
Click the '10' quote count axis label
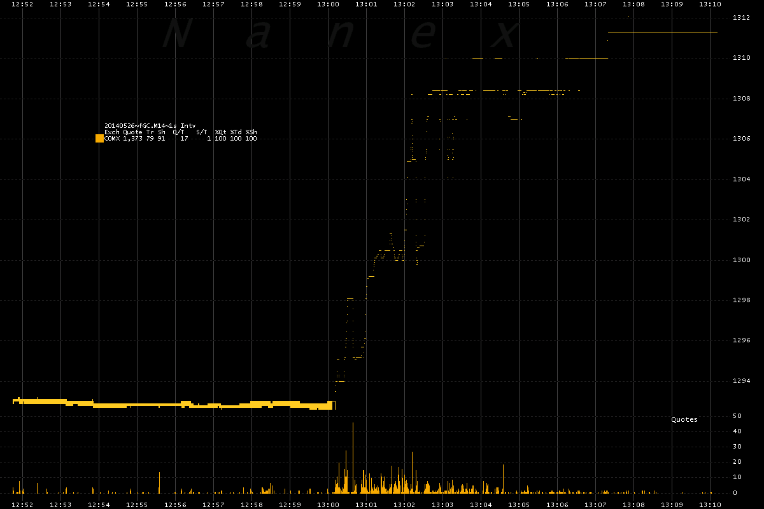pyautogui.click(x=737, y=477)
